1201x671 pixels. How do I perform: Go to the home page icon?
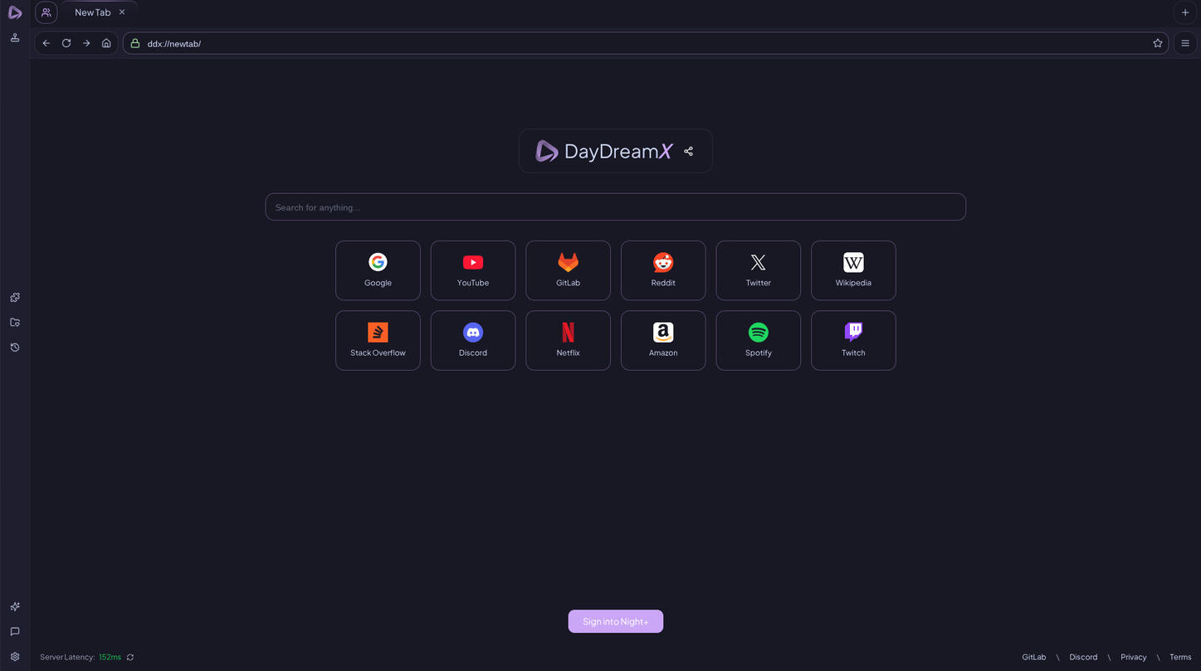tap(106, 43)
